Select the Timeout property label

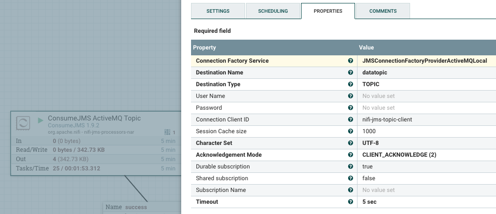point(207,202)
